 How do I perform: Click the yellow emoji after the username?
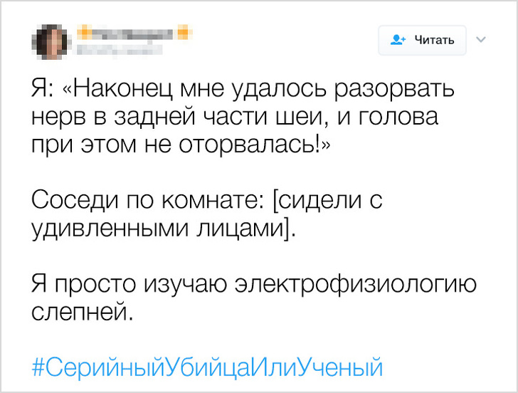point(182,32)
